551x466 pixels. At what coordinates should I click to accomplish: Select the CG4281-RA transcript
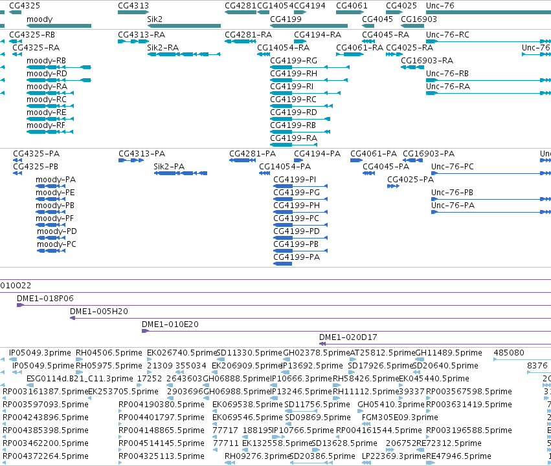click(x=240, y=41)
